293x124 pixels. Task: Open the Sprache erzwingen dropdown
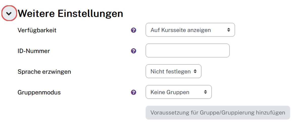click(x=173, y=71)
